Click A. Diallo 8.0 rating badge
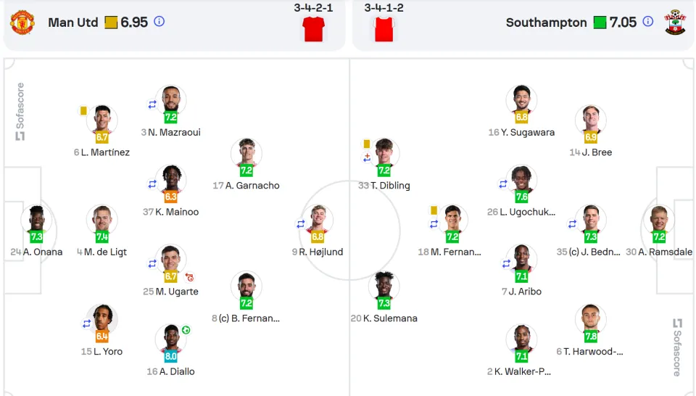696x396 pixels. coord(171,356)
